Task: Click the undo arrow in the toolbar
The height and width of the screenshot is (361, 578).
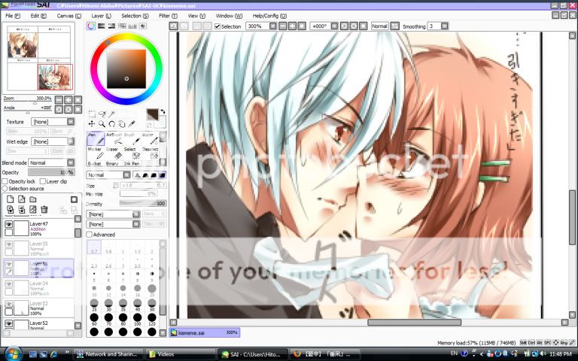Action: pyautogui.click(x=174, y=26)
